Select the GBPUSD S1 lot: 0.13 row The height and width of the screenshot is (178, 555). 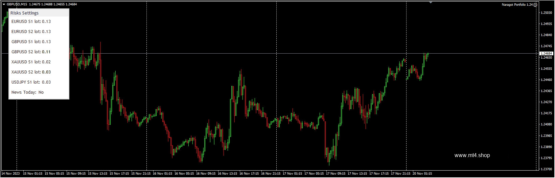click(39, 42)
